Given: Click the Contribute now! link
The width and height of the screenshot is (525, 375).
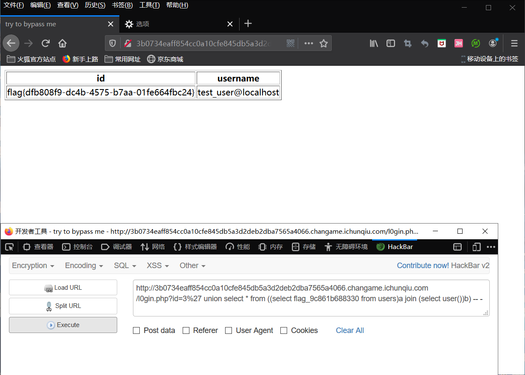Looking at the screenshot, I should click(x=423, y=266).
